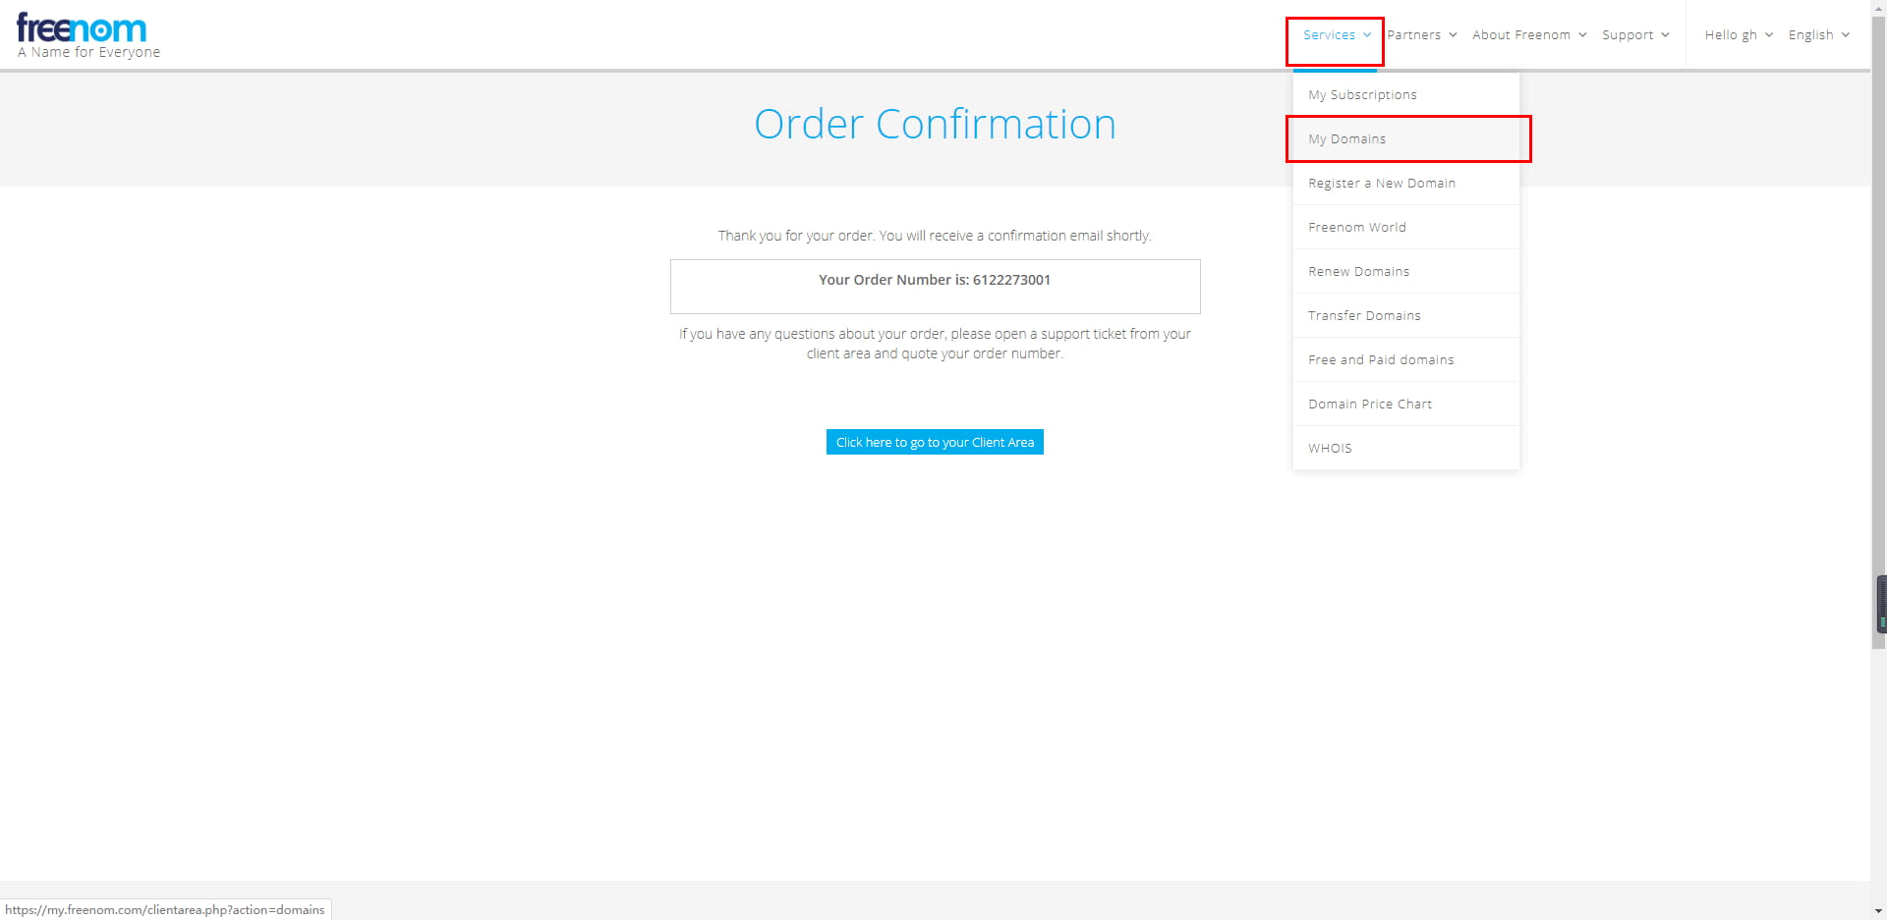Viewport: 1887px width, 920px height.
Task: Change language via English dropdown
Action: (x=1818, y=35)
